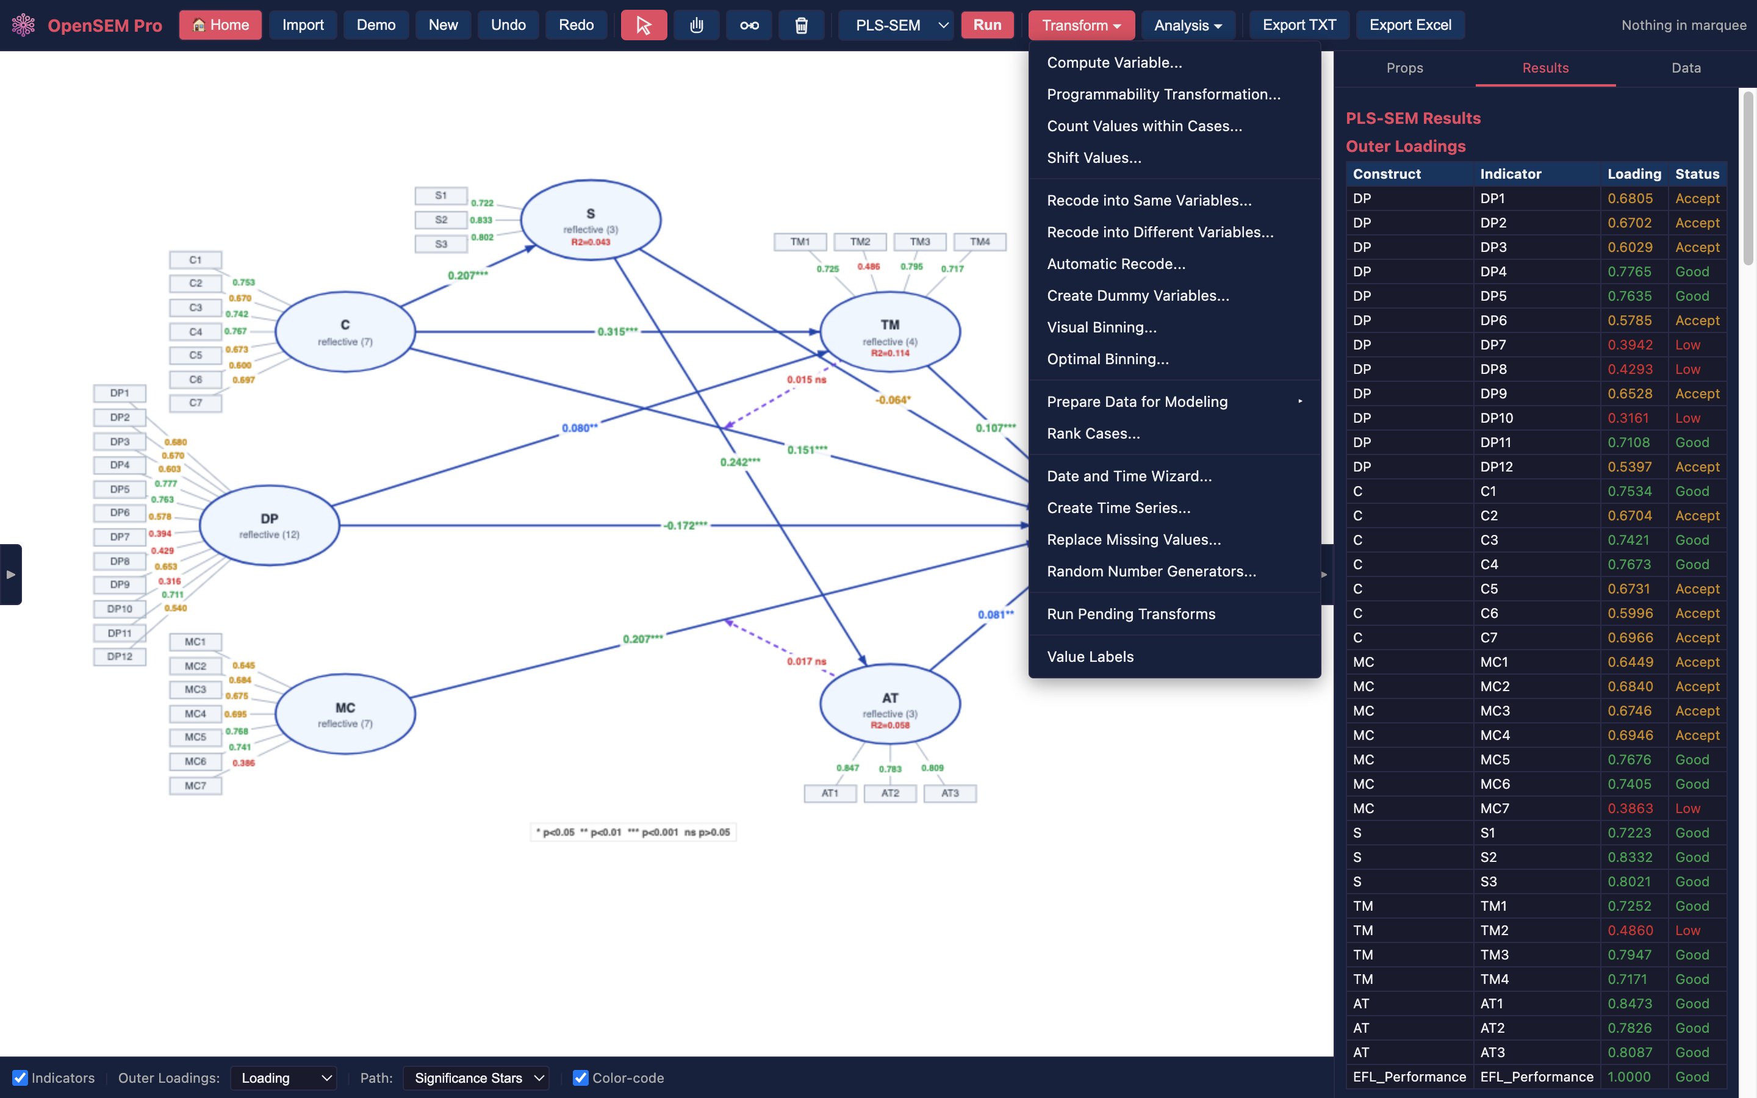Toggle the Color-code checkbox

[581, 1078]
